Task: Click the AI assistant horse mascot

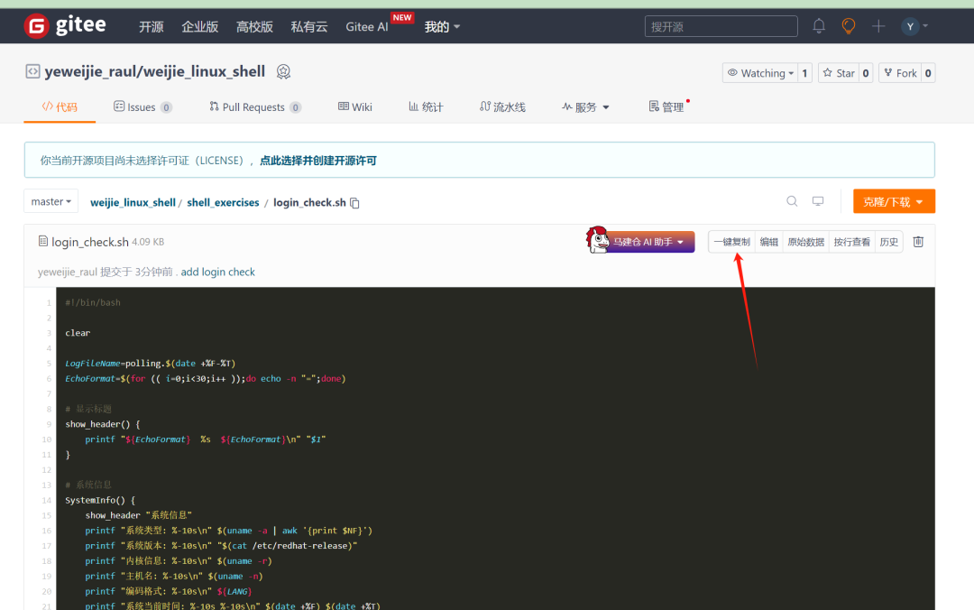Action: [598, 239]
